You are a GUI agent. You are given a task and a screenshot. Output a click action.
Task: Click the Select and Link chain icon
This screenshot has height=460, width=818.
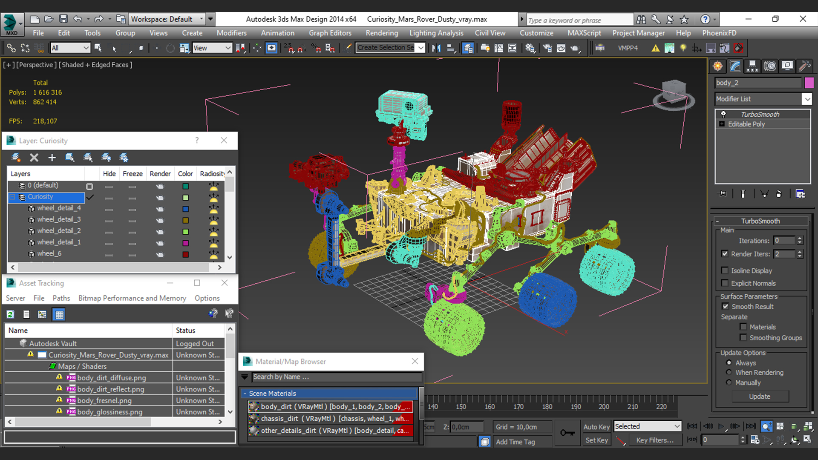click(12, 48)
